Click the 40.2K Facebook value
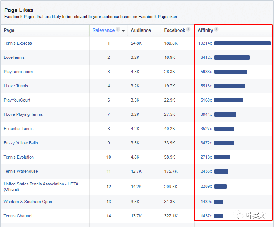Image resolution: width=274 pixels, height=227 pixels. (170, 129)
